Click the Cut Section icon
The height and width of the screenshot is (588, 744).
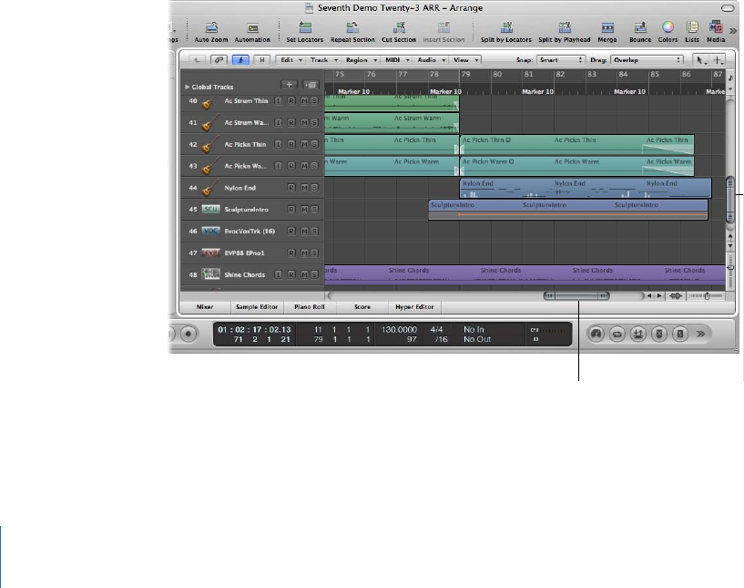399,27
